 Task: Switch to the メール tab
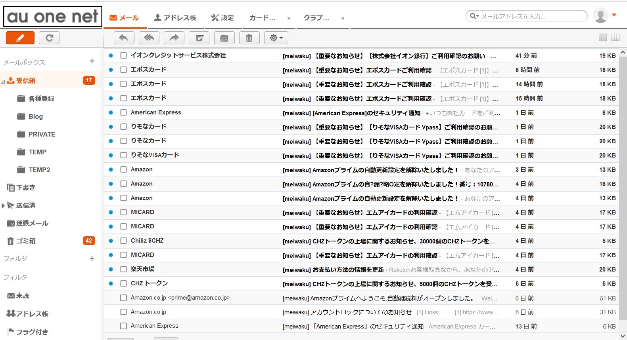coord(125,18)
